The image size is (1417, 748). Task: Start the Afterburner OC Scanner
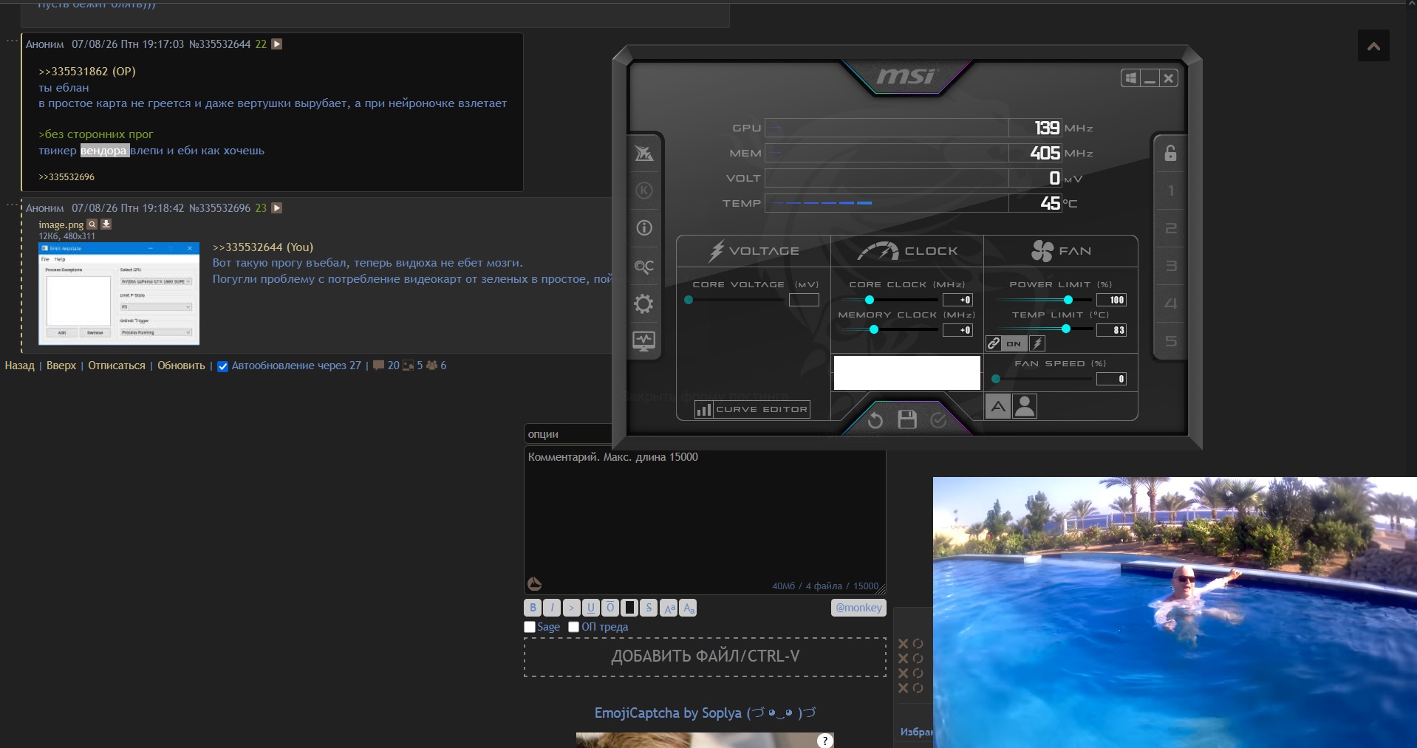643,266
